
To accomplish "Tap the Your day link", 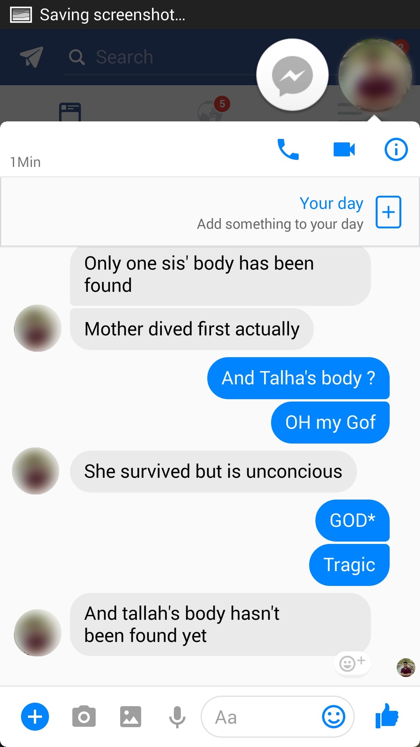I will pyautogui.click(x=331, y=203).
